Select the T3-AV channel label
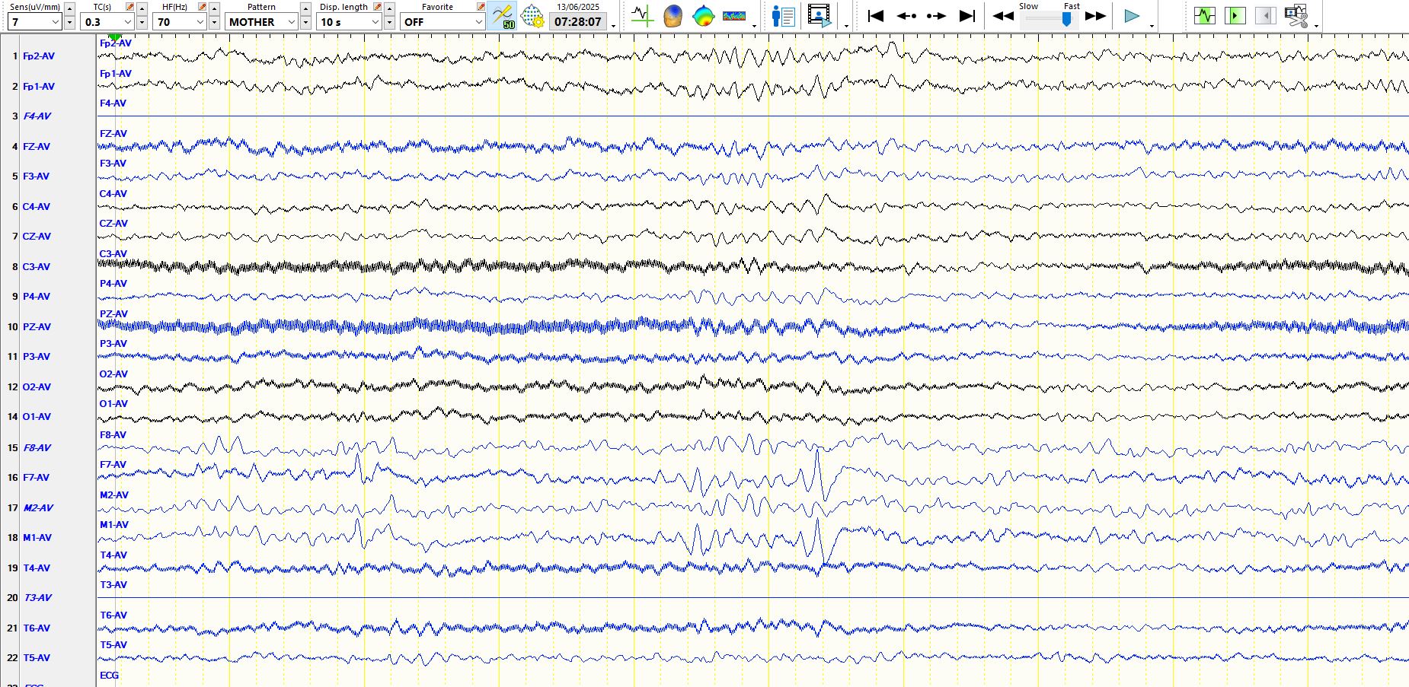 tap(38, 598)
